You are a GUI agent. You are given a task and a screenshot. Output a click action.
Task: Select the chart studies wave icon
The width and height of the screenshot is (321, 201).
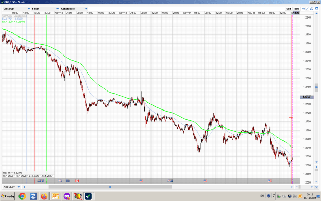(x=303, y=9)
